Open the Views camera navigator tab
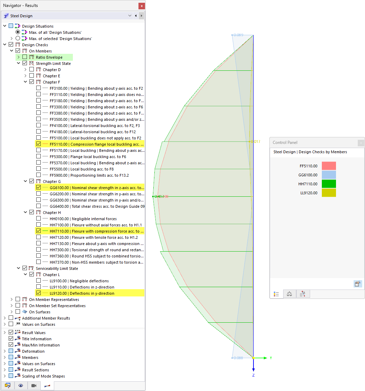The width and height of the screenshot is (365, 391). pos(33,385)
